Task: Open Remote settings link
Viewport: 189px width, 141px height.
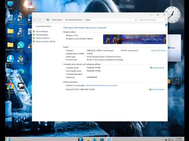Action: click(x=42, y=35)
